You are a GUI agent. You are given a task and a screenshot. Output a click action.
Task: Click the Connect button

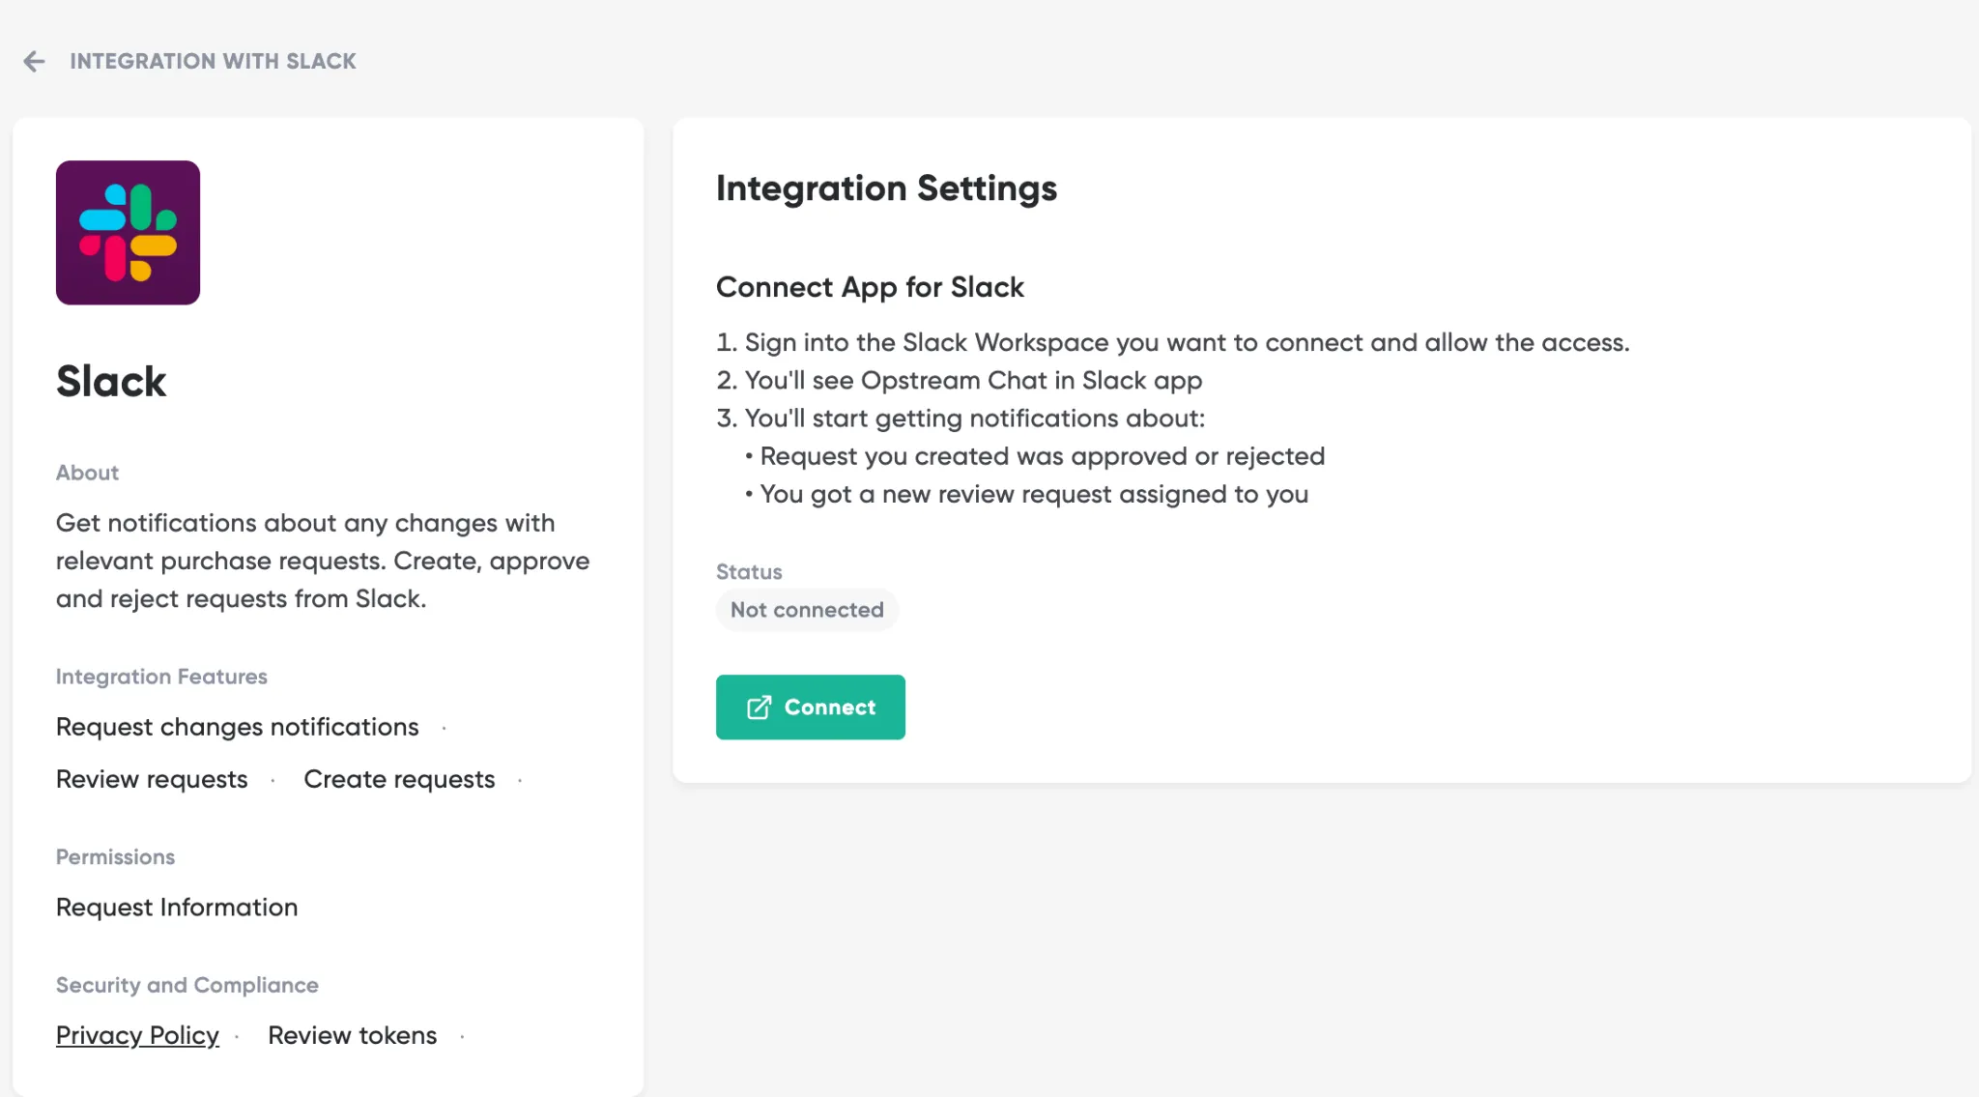tap(810, 707)
